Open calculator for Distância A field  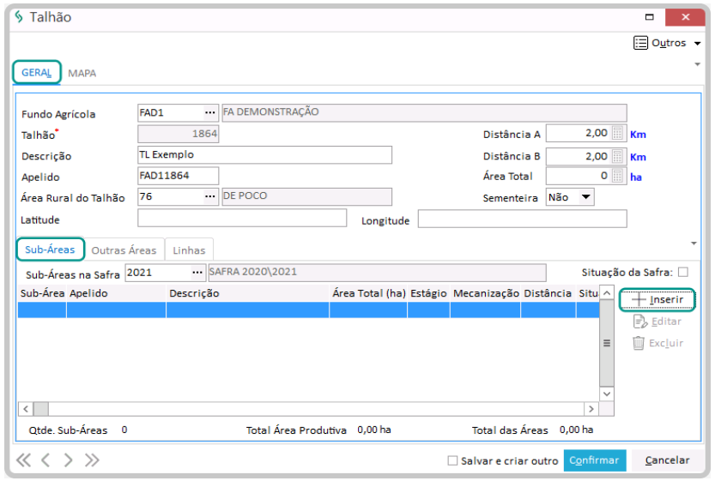(x=617, y=134)
